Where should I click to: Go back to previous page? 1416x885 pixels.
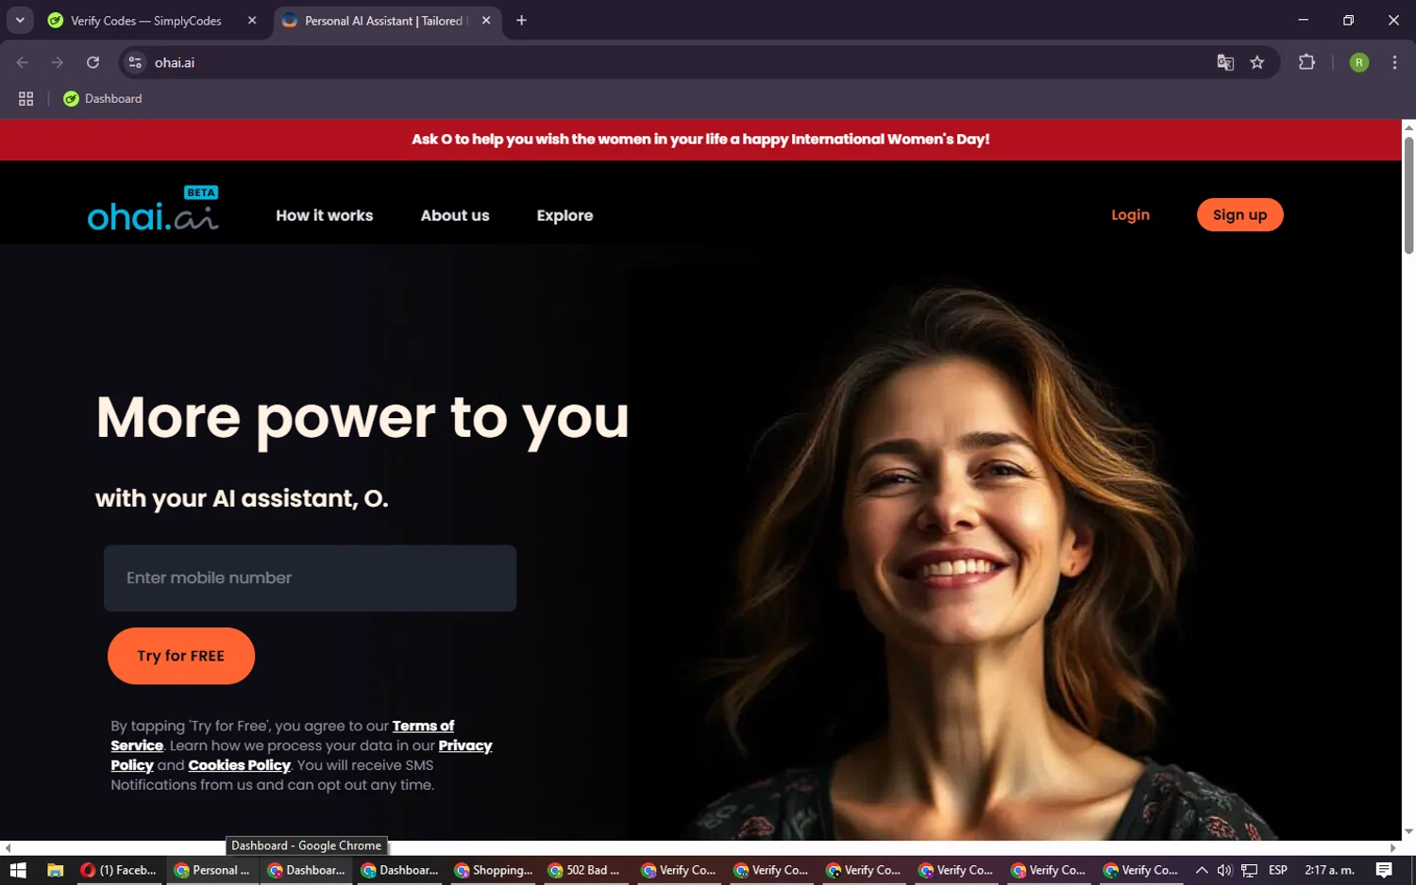(x=23, y=62)
